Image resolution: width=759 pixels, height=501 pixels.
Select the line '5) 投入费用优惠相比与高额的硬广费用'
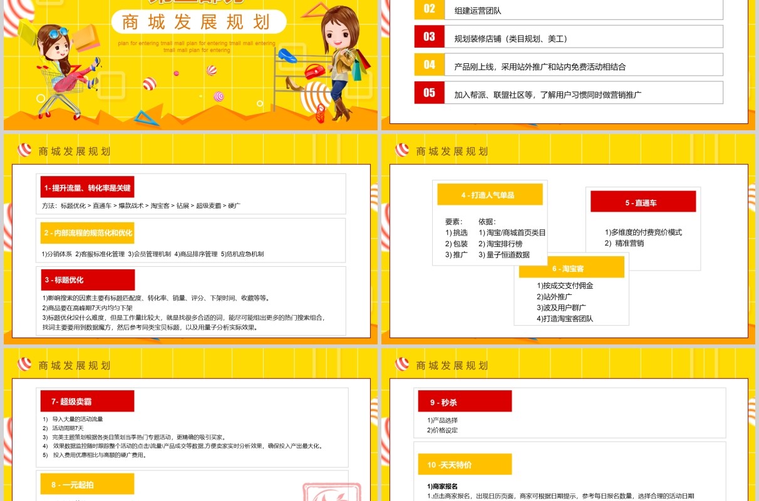pyautogui.click(x=95, y=455)
